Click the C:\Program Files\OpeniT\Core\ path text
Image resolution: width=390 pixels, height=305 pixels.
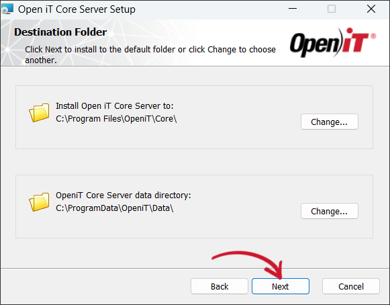tap(116, 119)
